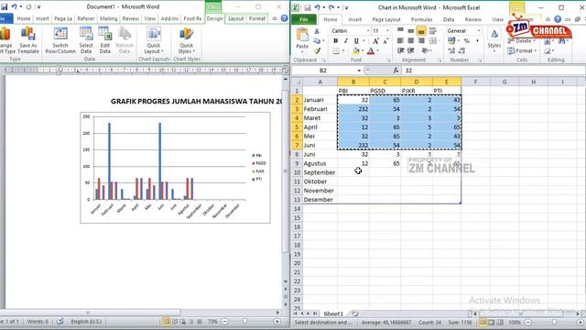This screenshot has height=330, width=586.
Task: Click Format Painter brush in Excel
Action: (317, 50)
